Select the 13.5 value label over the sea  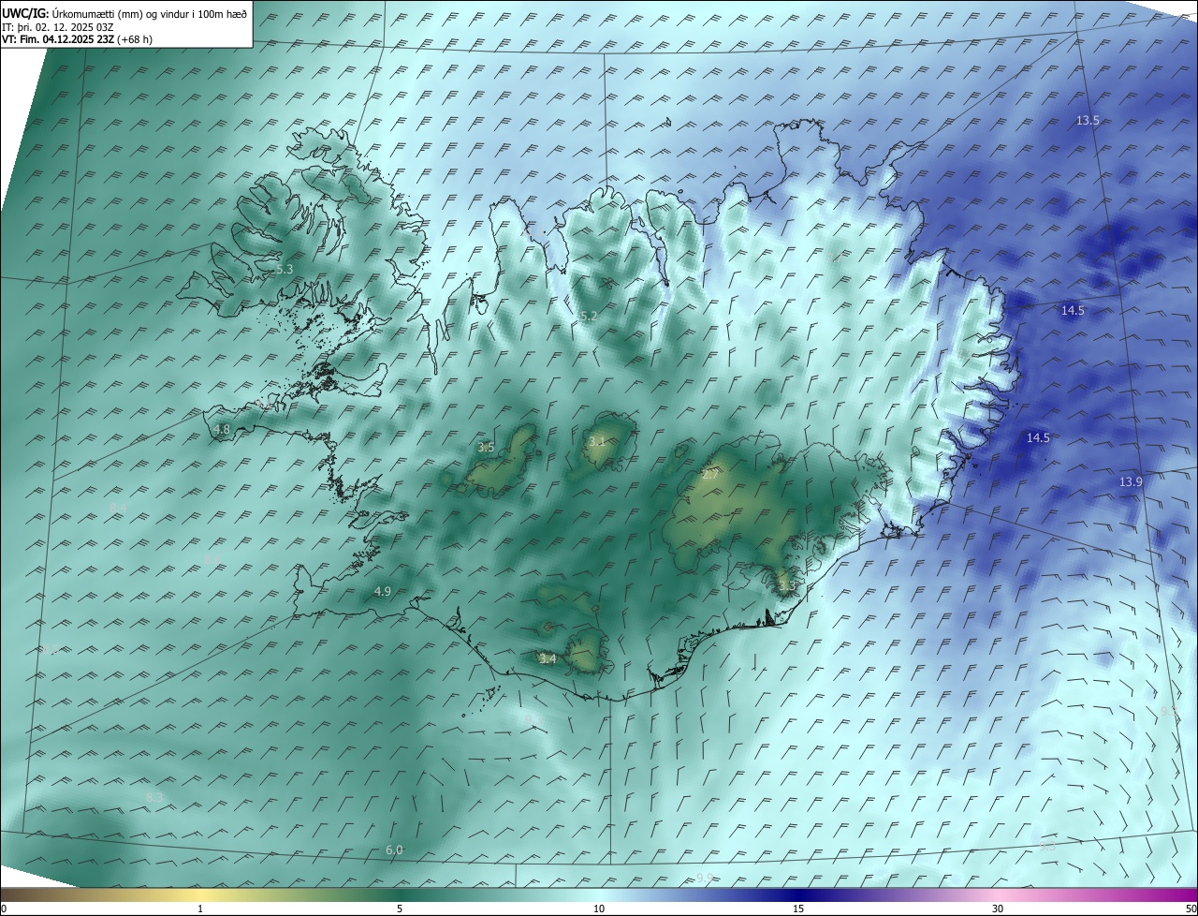click(1088, 121)
